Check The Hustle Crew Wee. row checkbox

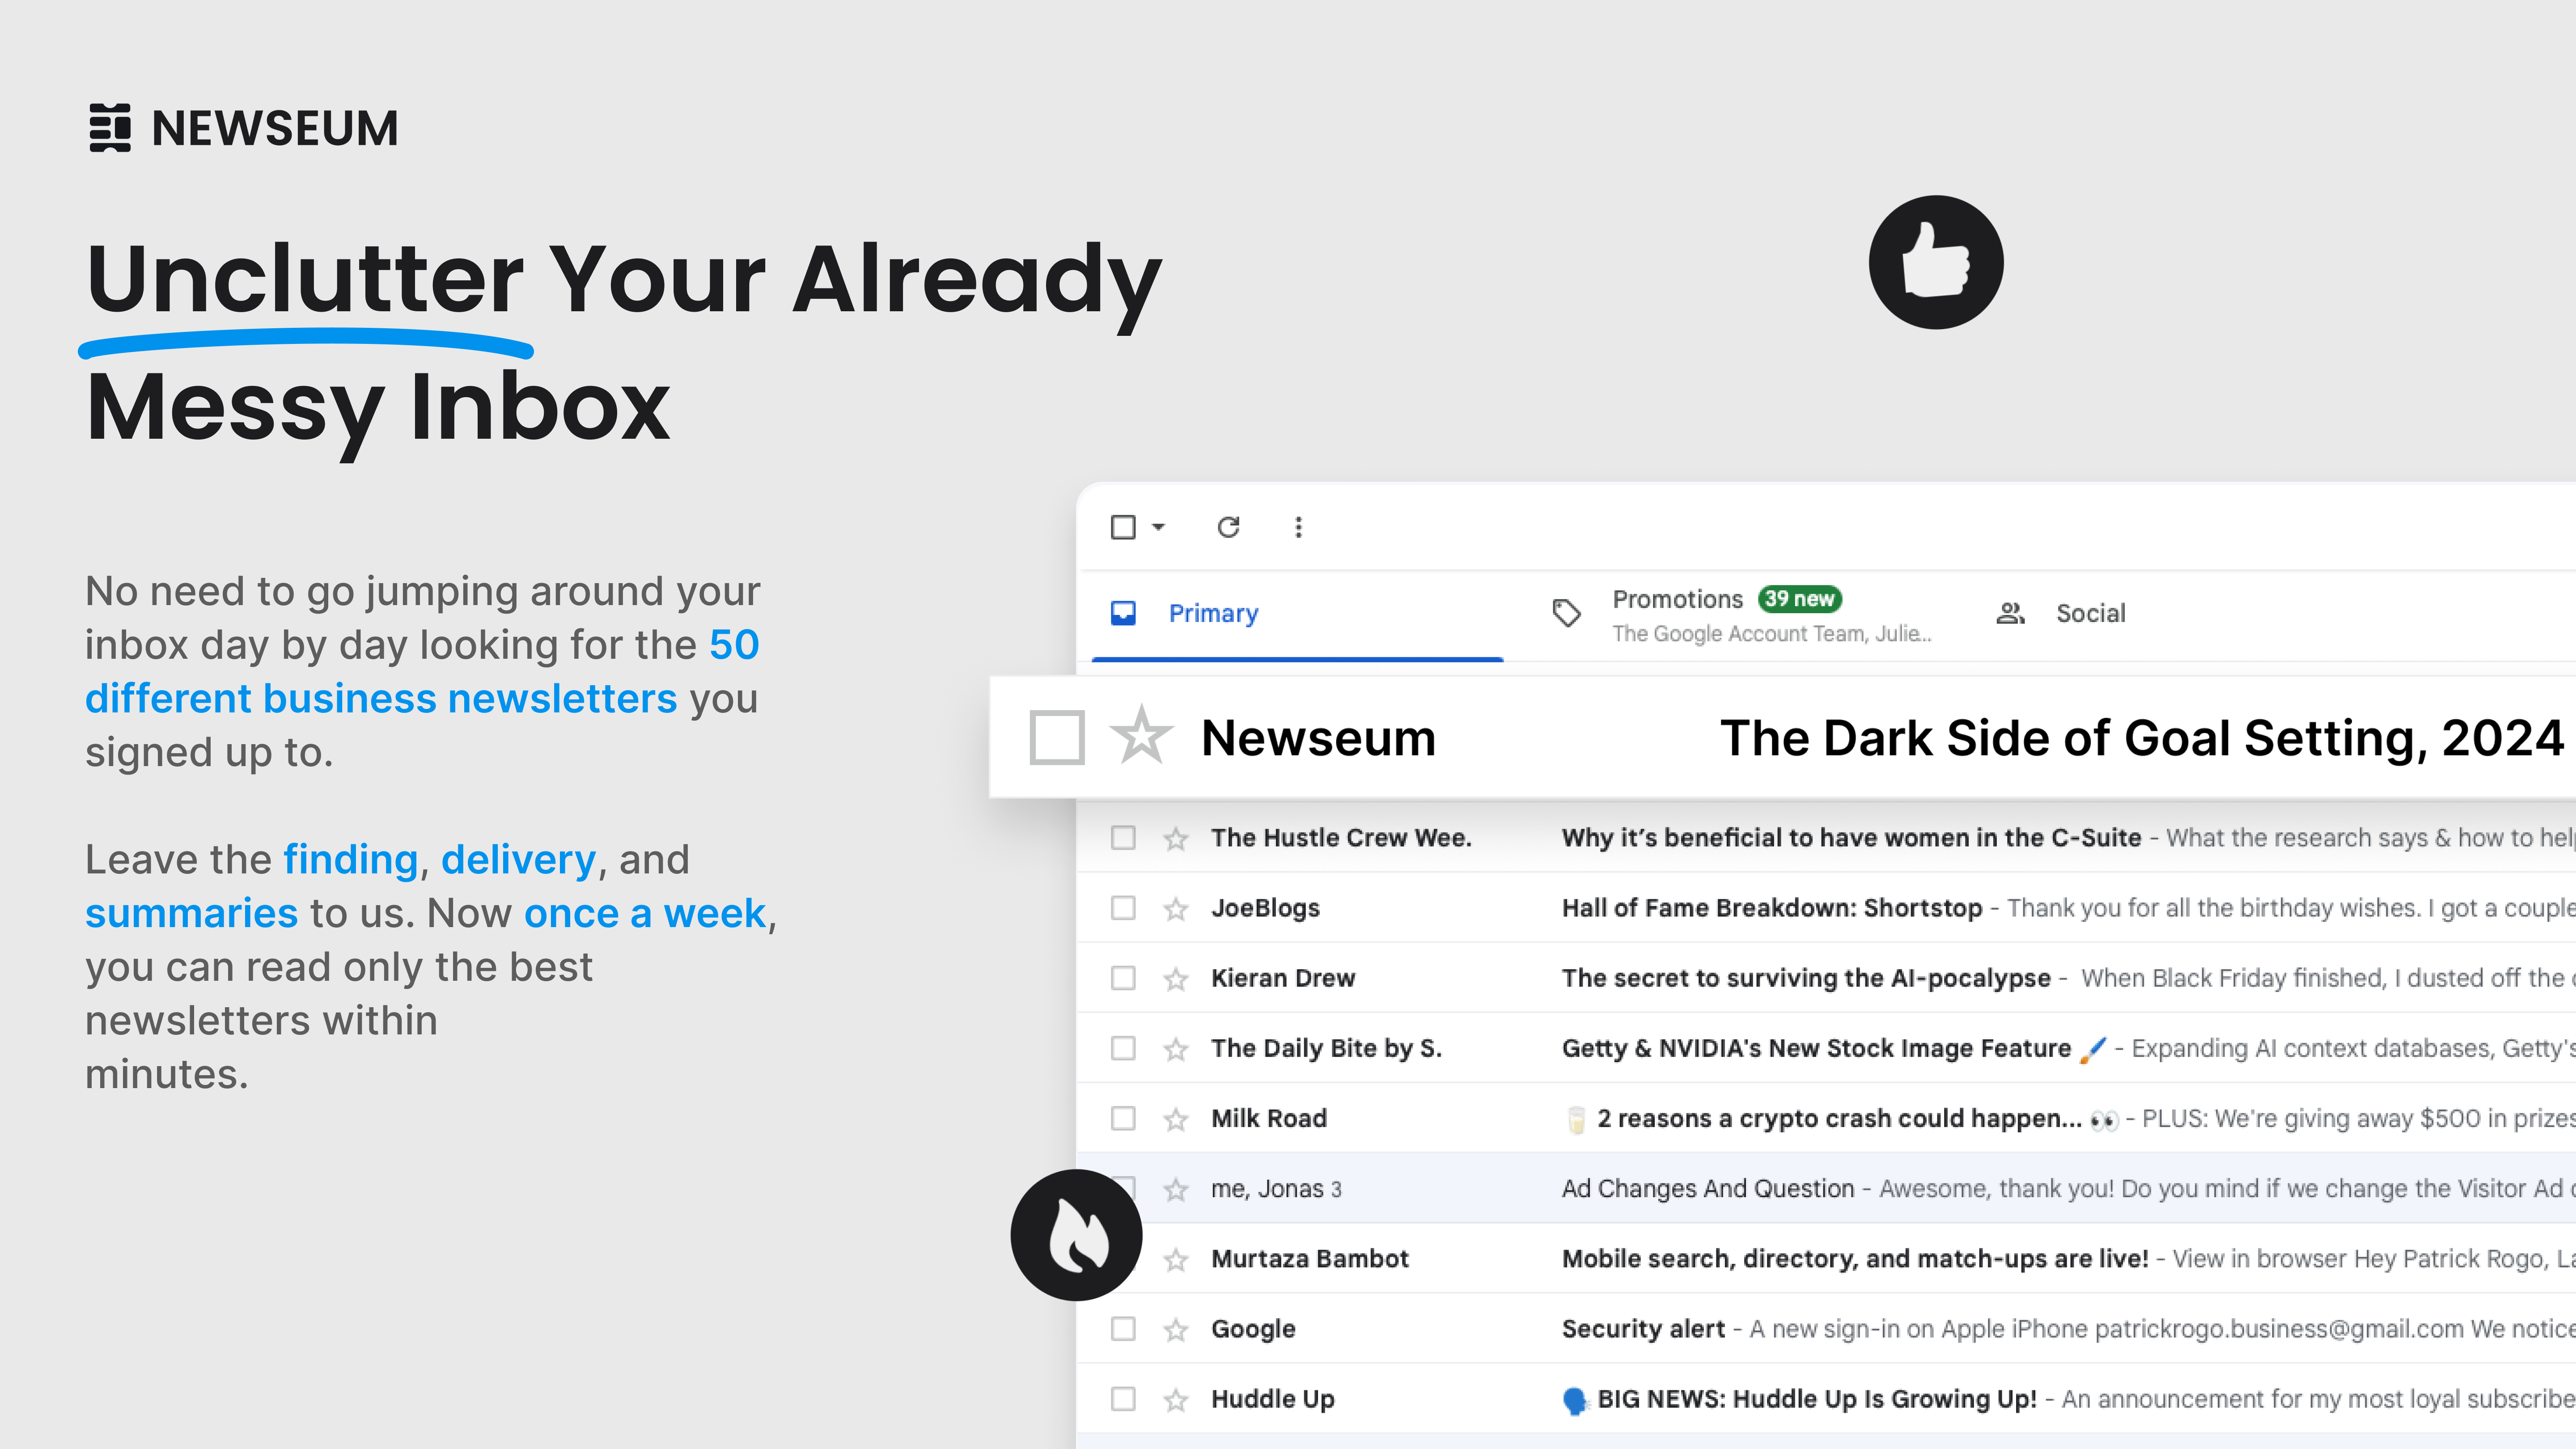1123,837
